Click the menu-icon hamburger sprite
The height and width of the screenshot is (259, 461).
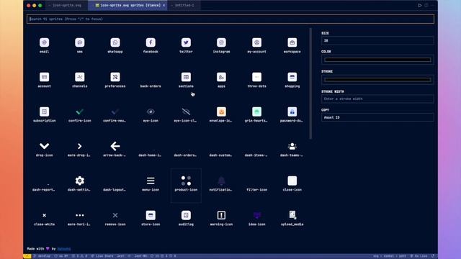[151, 181]
